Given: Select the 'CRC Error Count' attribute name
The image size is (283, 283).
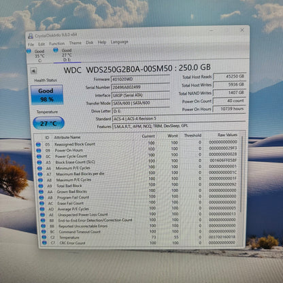Looking at the screenshot, I should tap(72, 243).
